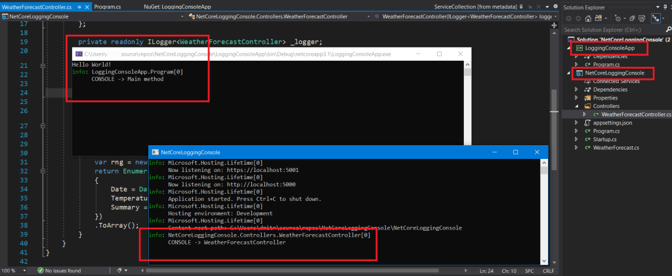Click the appsettings.json file icon

coord(586,122)
